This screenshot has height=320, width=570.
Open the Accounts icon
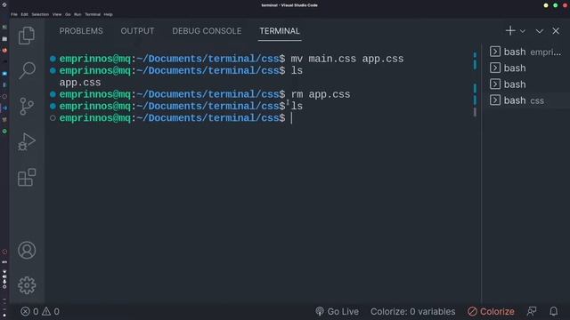(27, 251)
